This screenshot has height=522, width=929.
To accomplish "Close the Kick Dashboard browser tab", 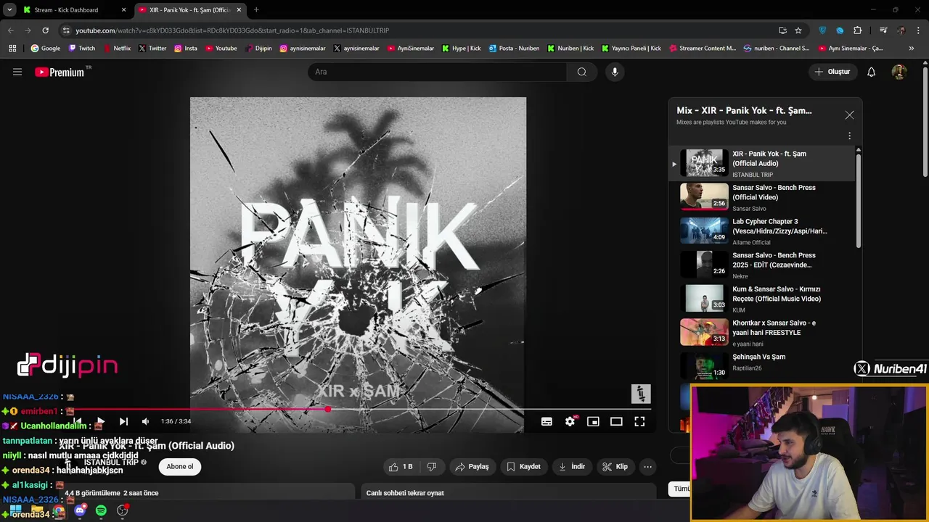I will [x=123, y=10].
